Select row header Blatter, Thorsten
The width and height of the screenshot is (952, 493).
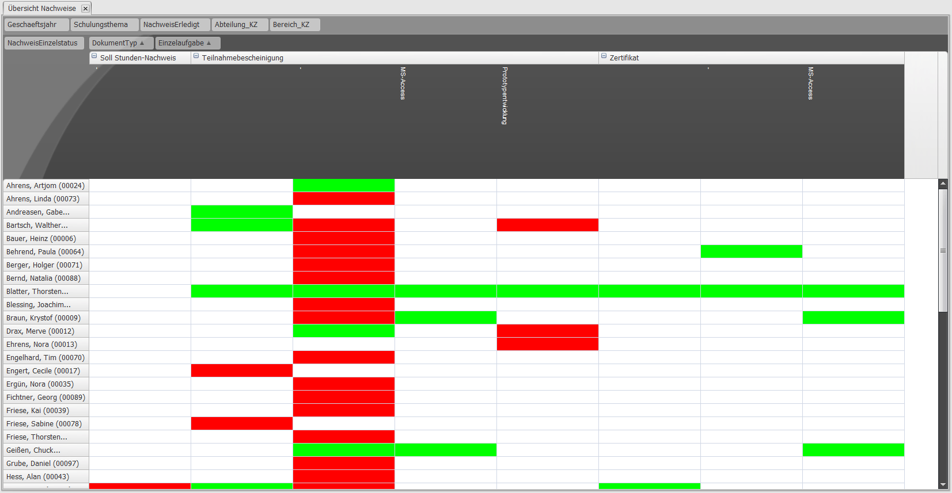(46, 292)
